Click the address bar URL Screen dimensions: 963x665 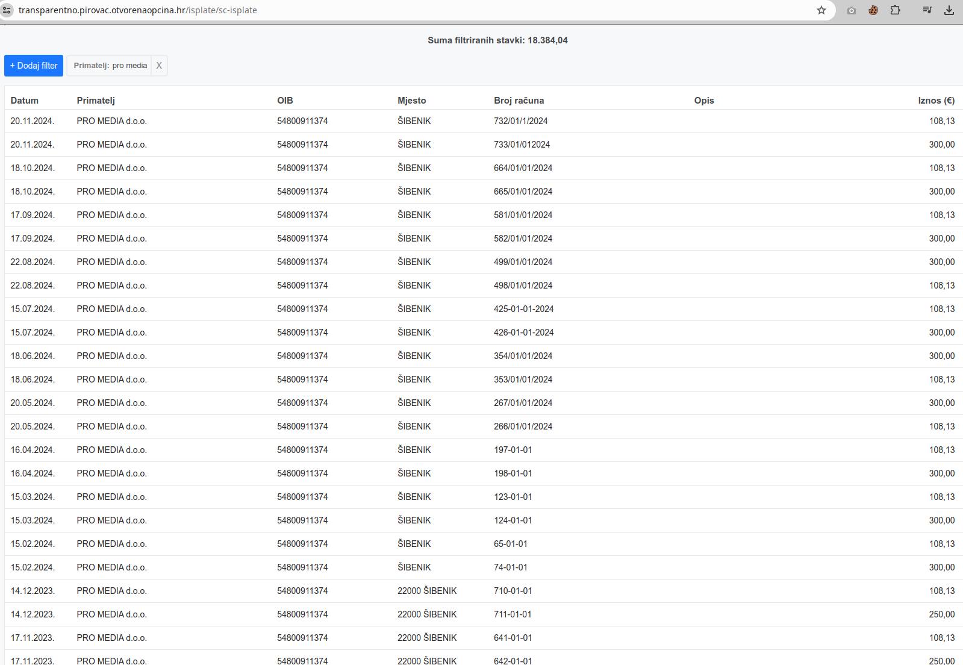coord(137,10)
